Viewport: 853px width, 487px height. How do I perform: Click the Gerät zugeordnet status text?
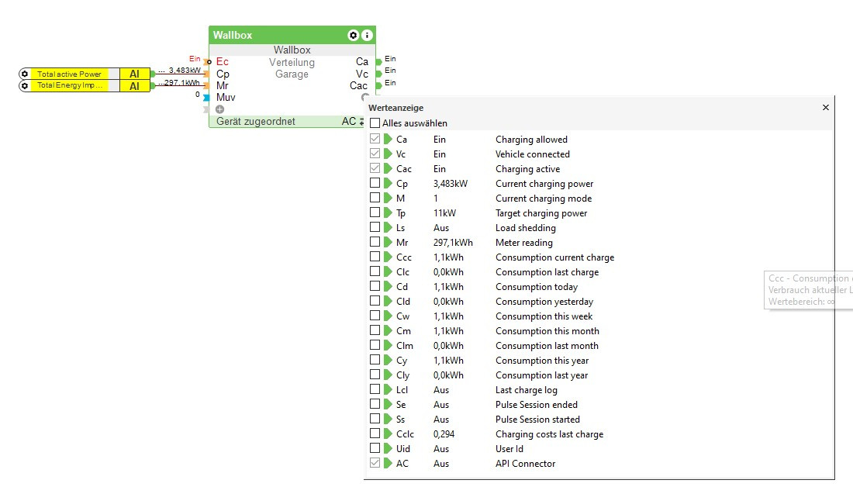click(256, 121)
